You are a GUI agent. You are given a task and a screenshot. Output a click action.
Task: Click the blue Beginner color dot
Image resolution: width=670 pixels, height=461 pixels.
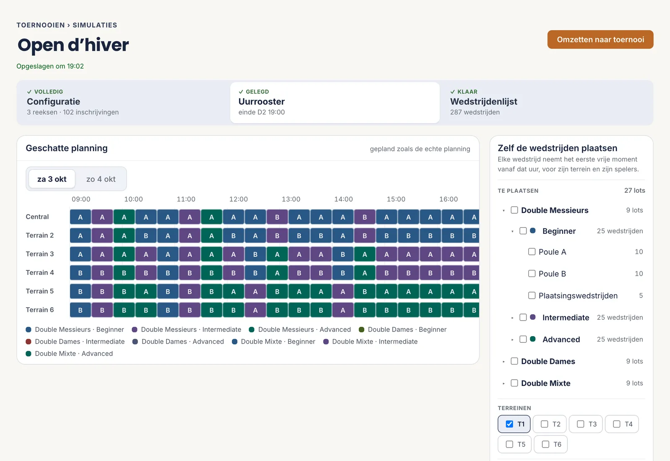pos(533,230)
